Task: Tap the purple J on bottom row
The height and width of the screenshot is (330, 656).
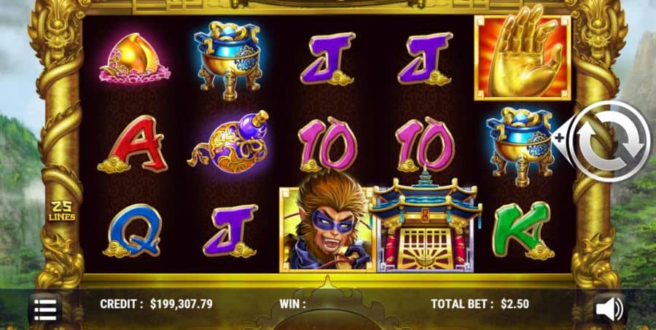Action: point(230,230)
